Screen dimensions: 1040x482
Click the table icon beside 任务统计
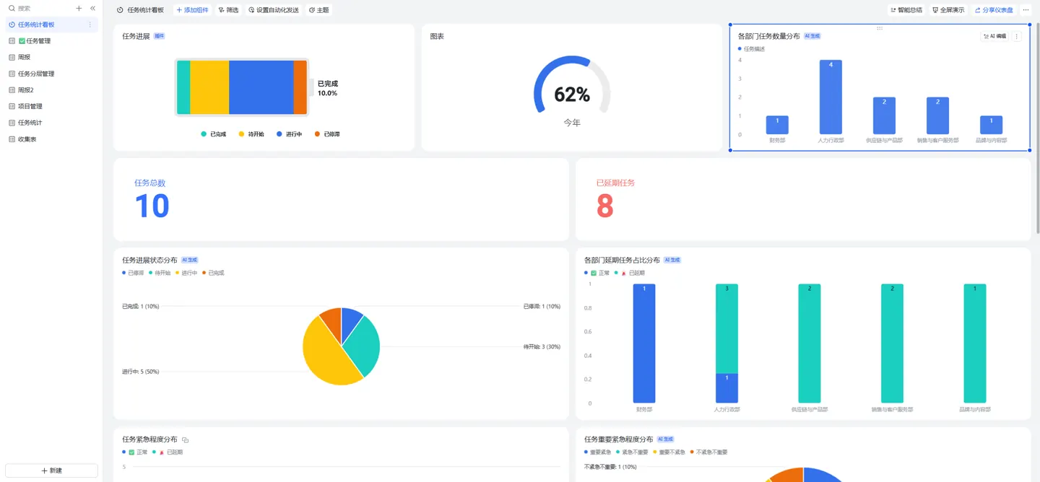(x=12, y=123)
